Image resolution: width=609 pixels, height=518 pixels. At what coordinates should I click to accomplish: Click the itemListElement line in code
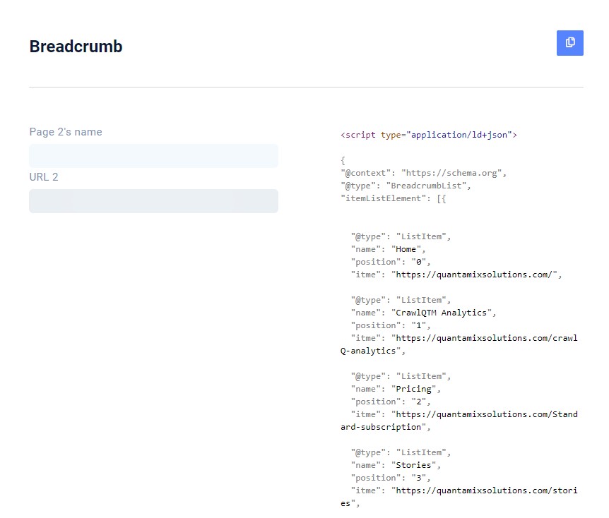[x=393, y=198]
